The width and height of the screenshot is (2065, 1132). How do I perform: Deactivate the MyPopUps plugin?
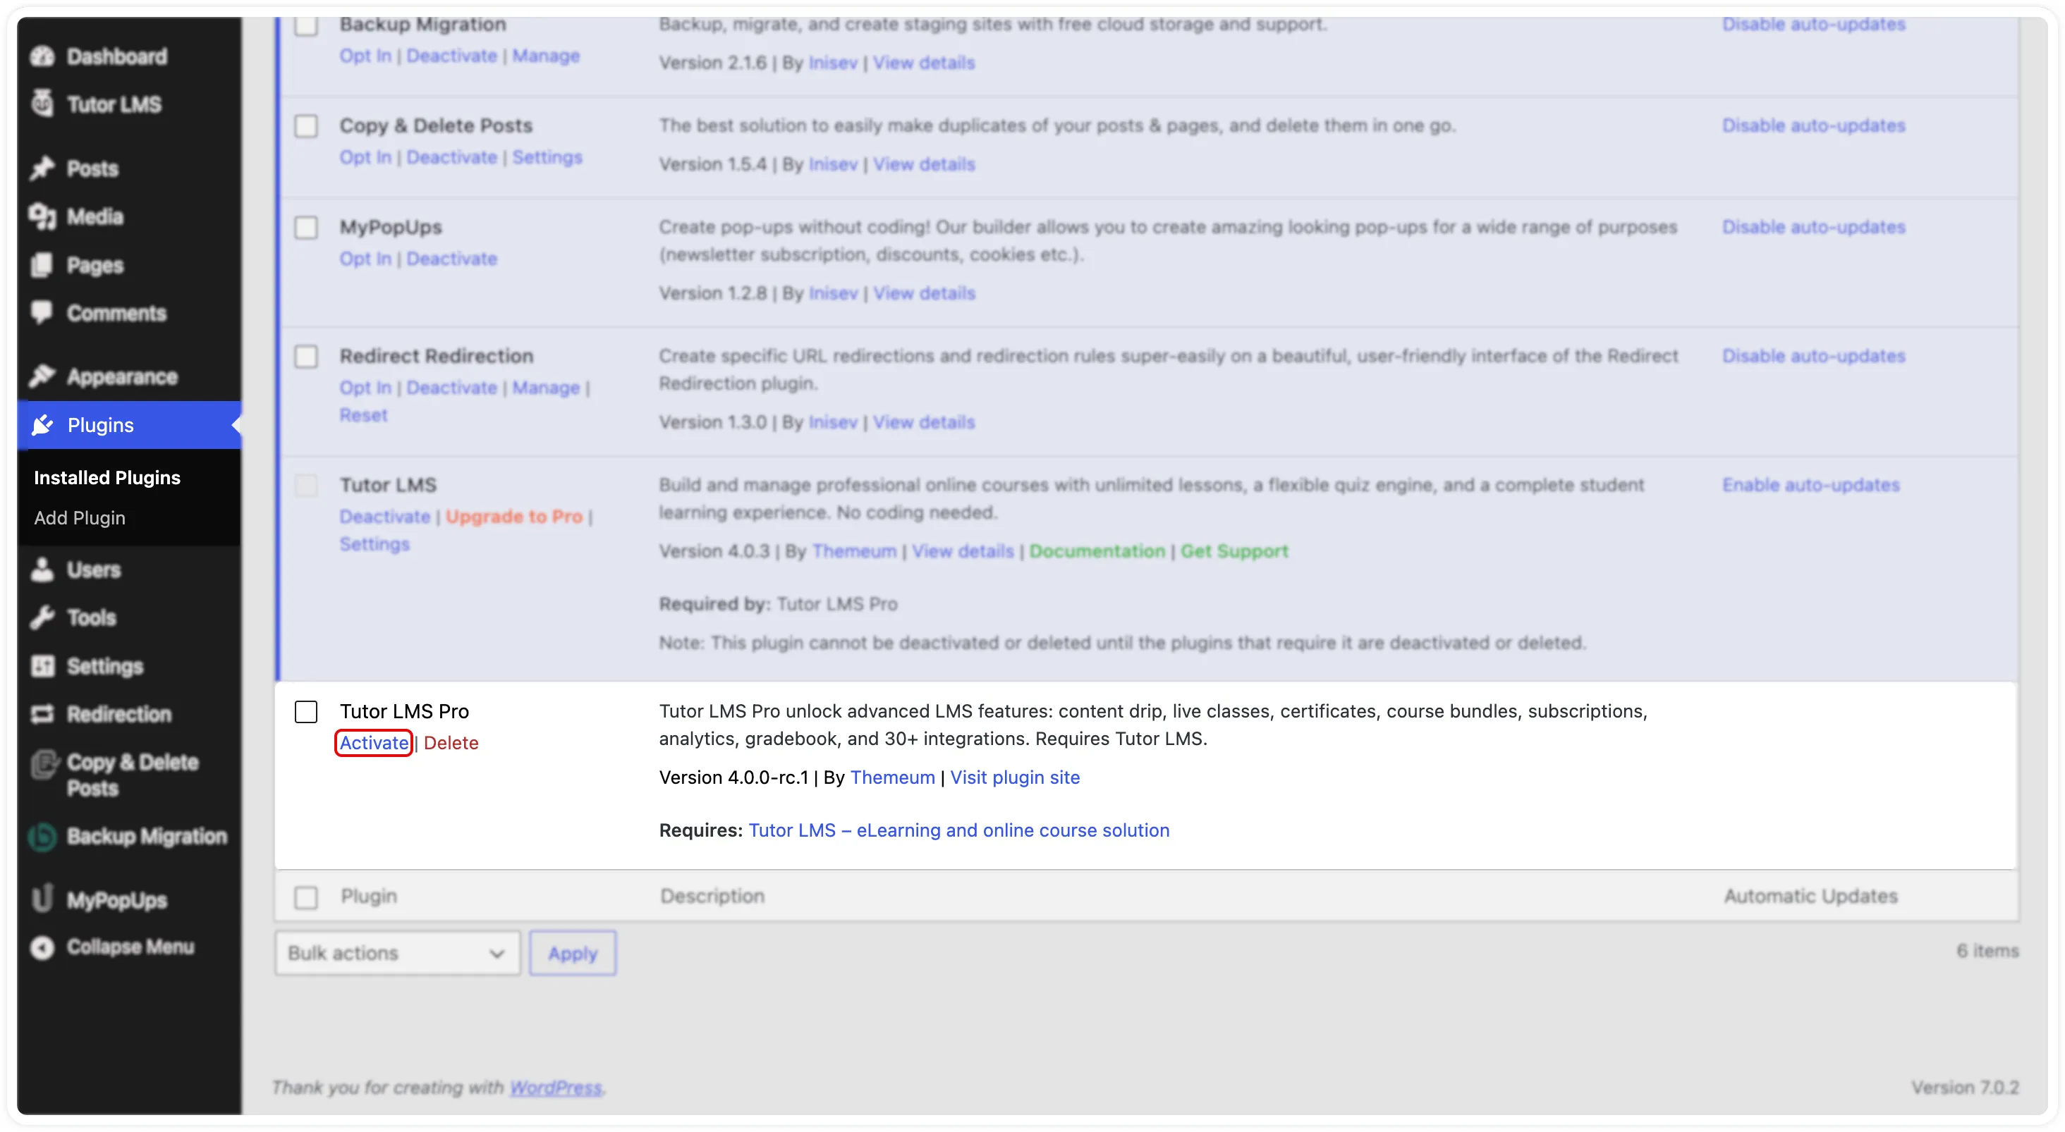click(x=452, y=258)
